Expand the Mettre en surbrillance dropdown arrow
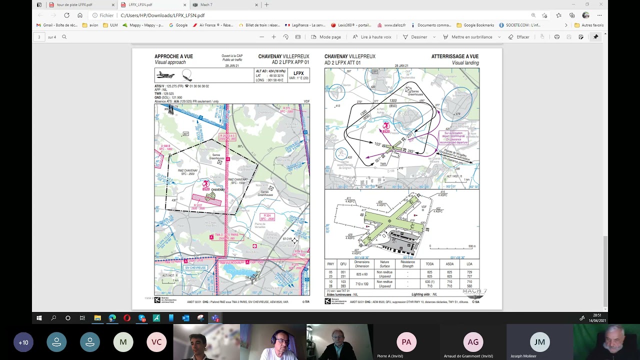This screenshot has height=360, width=640. click(498, 37)
